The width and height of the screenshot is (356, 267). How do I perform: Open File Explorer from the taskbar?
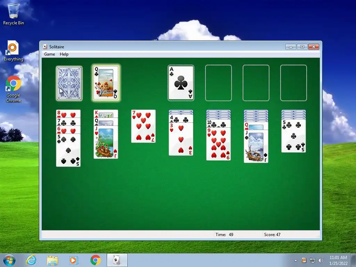52,260
